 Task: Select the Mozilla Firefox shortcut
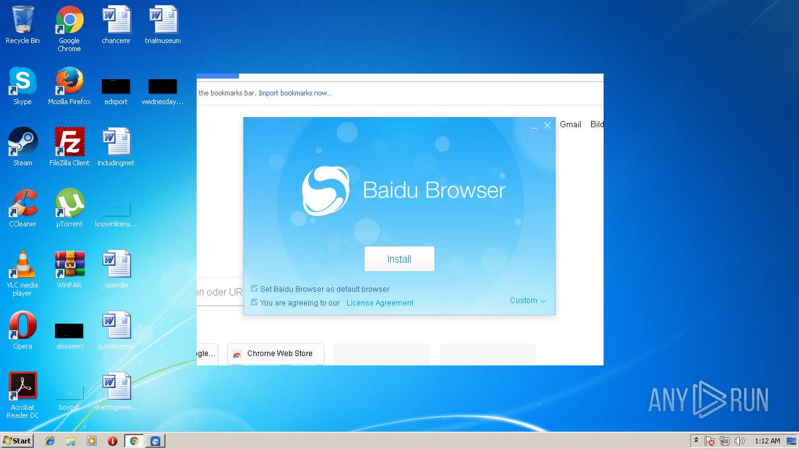click(69, 87)
